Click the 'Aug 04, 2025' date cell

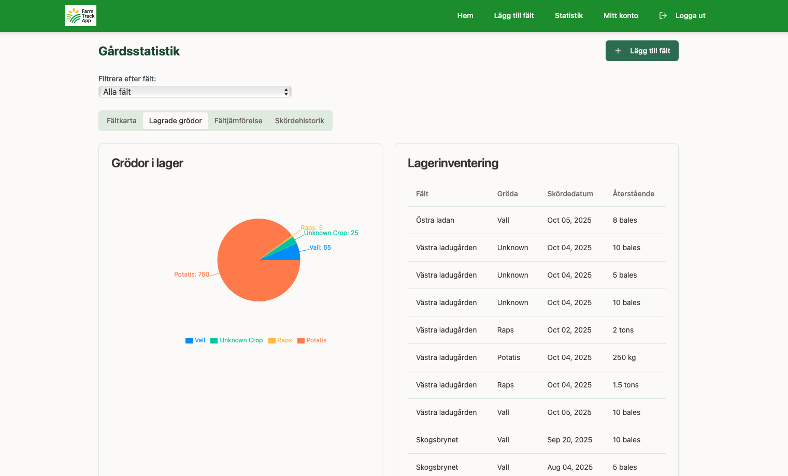tap(570, 467)
